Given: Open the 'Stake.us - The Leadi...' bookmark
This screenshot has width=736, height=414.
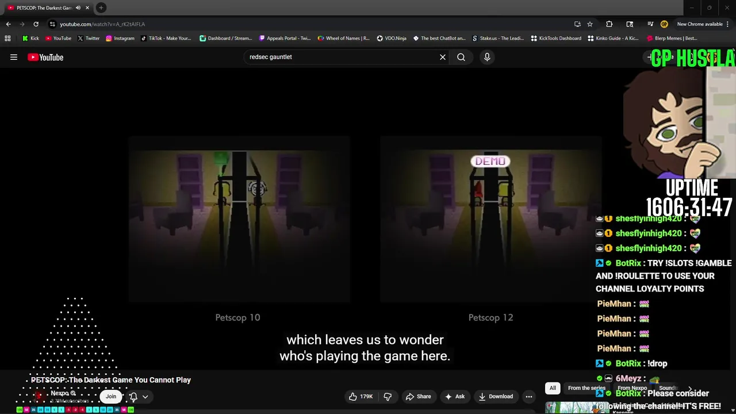Looking at the screenshot, I should (498, 39).
